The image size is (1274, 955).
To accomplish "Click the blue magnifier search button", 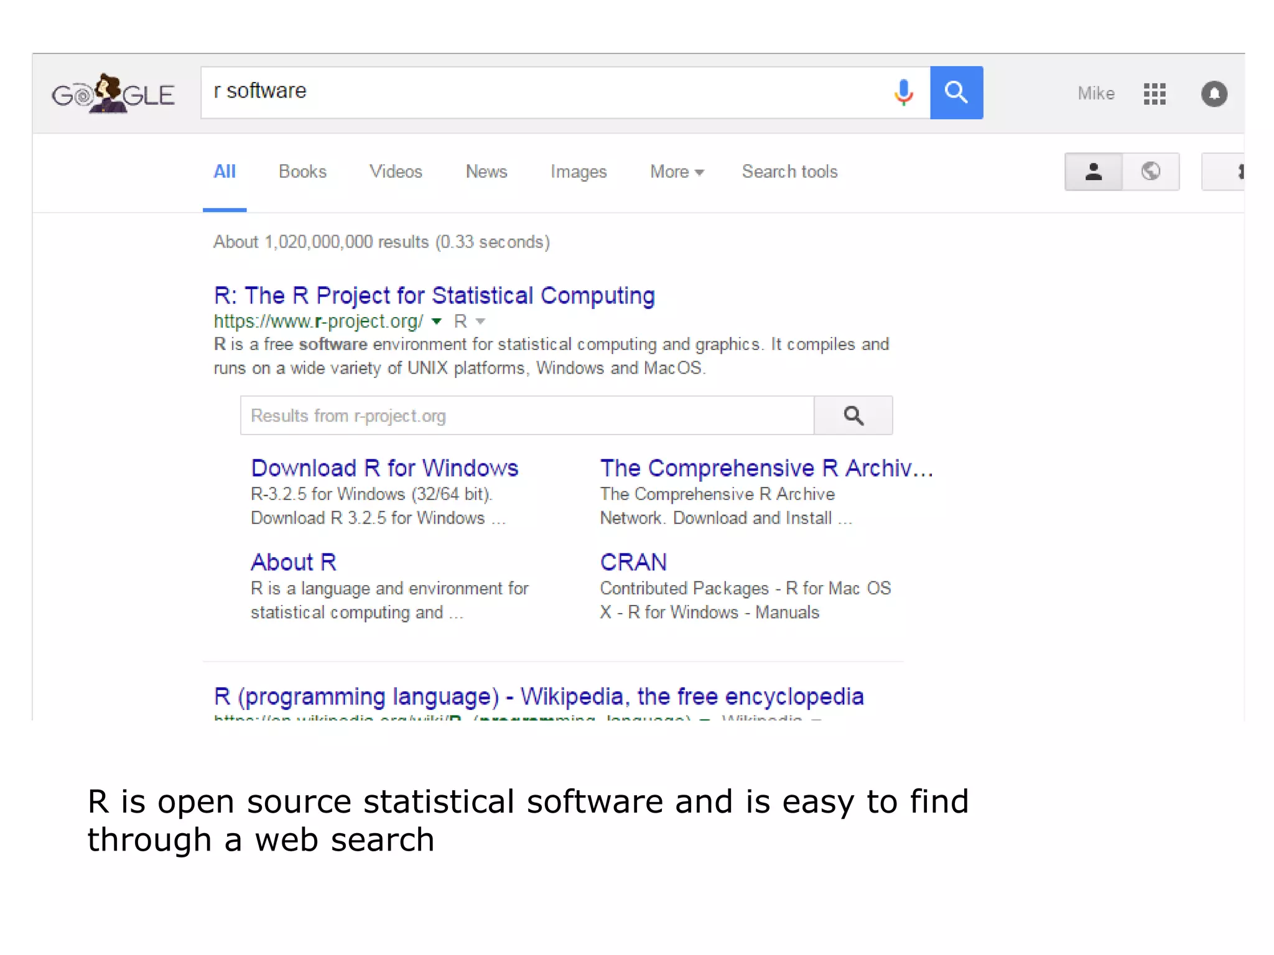I will click(x=956, y=93).
